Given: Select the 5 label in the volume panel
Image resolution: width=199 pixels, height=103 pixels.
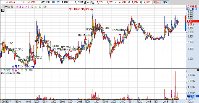Looking at the screenshot, I should (x=19, y=70).
